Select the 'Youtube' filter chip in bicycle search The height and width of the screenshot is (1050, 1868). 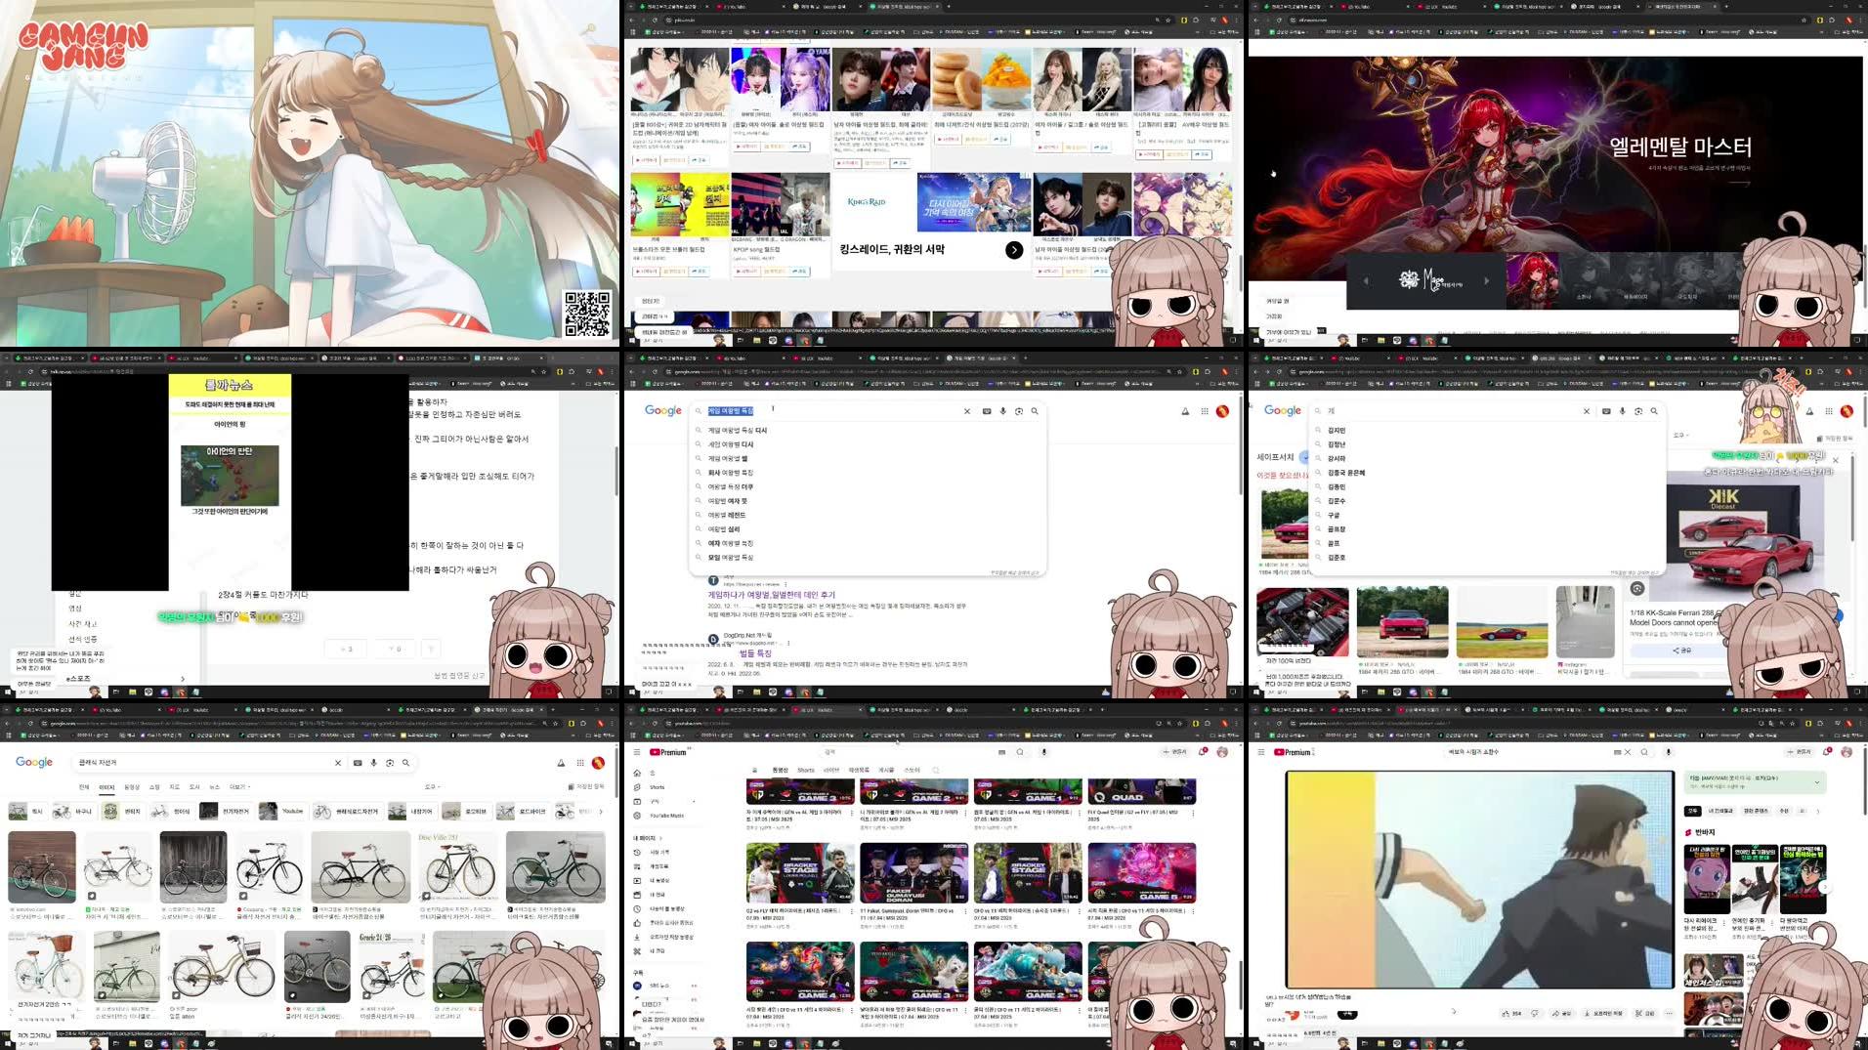282,811
